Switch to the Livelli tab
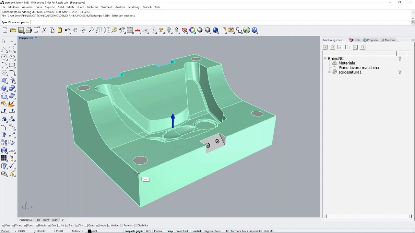This screenshot has height=233, width=415. 355,40
